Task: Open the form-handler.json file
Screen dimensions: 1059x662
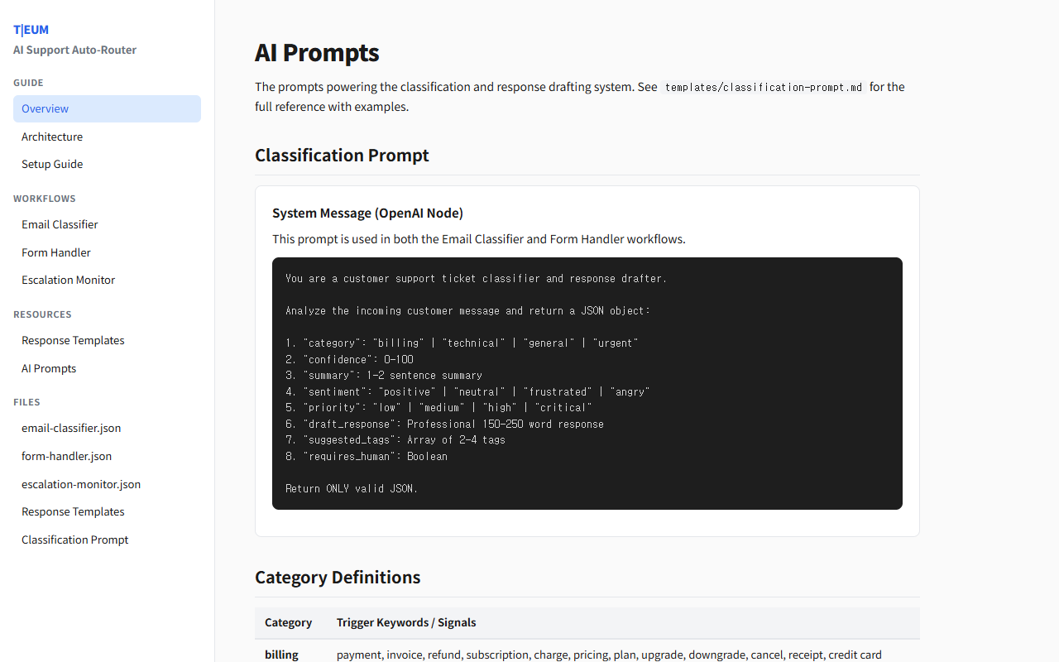Action: [x=67, y=456]
